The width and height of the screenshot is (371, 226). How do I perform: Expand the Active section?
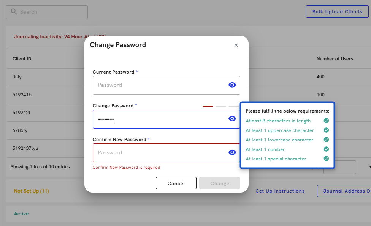[21, 214]
